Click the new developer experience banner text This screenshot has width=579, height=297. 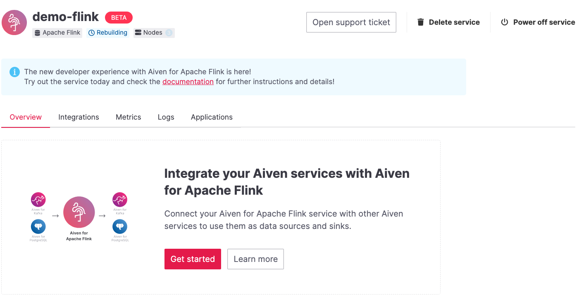pos(179,77)
